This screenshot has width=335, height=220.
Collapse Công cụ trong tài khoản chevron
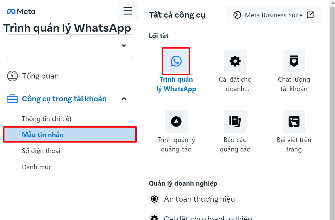click(x=124, y=99)
